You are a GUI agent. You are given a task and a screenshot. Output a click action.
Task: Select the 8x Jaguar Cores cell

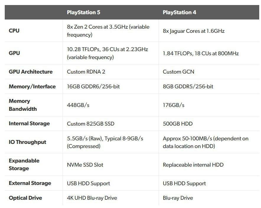(x=194, y=31)
